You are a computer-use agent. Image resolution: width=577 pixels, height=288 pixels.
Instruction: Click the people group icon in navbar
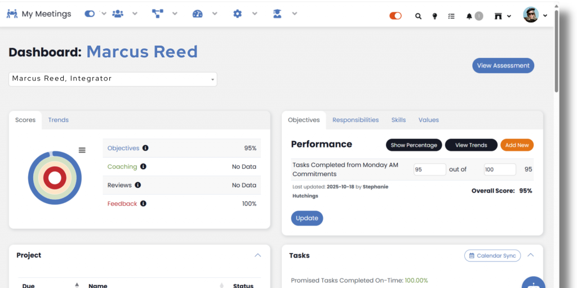(118, 14)
